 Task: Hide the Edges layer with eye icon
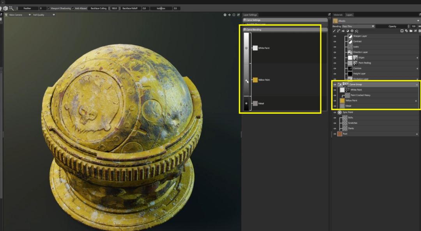point(335,58)
